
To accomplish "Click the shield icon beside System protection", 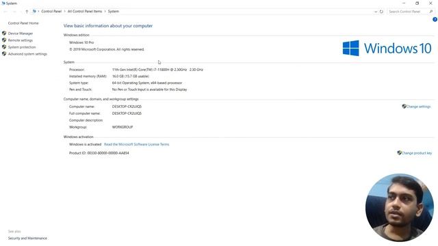I will [x=4, y=47].
